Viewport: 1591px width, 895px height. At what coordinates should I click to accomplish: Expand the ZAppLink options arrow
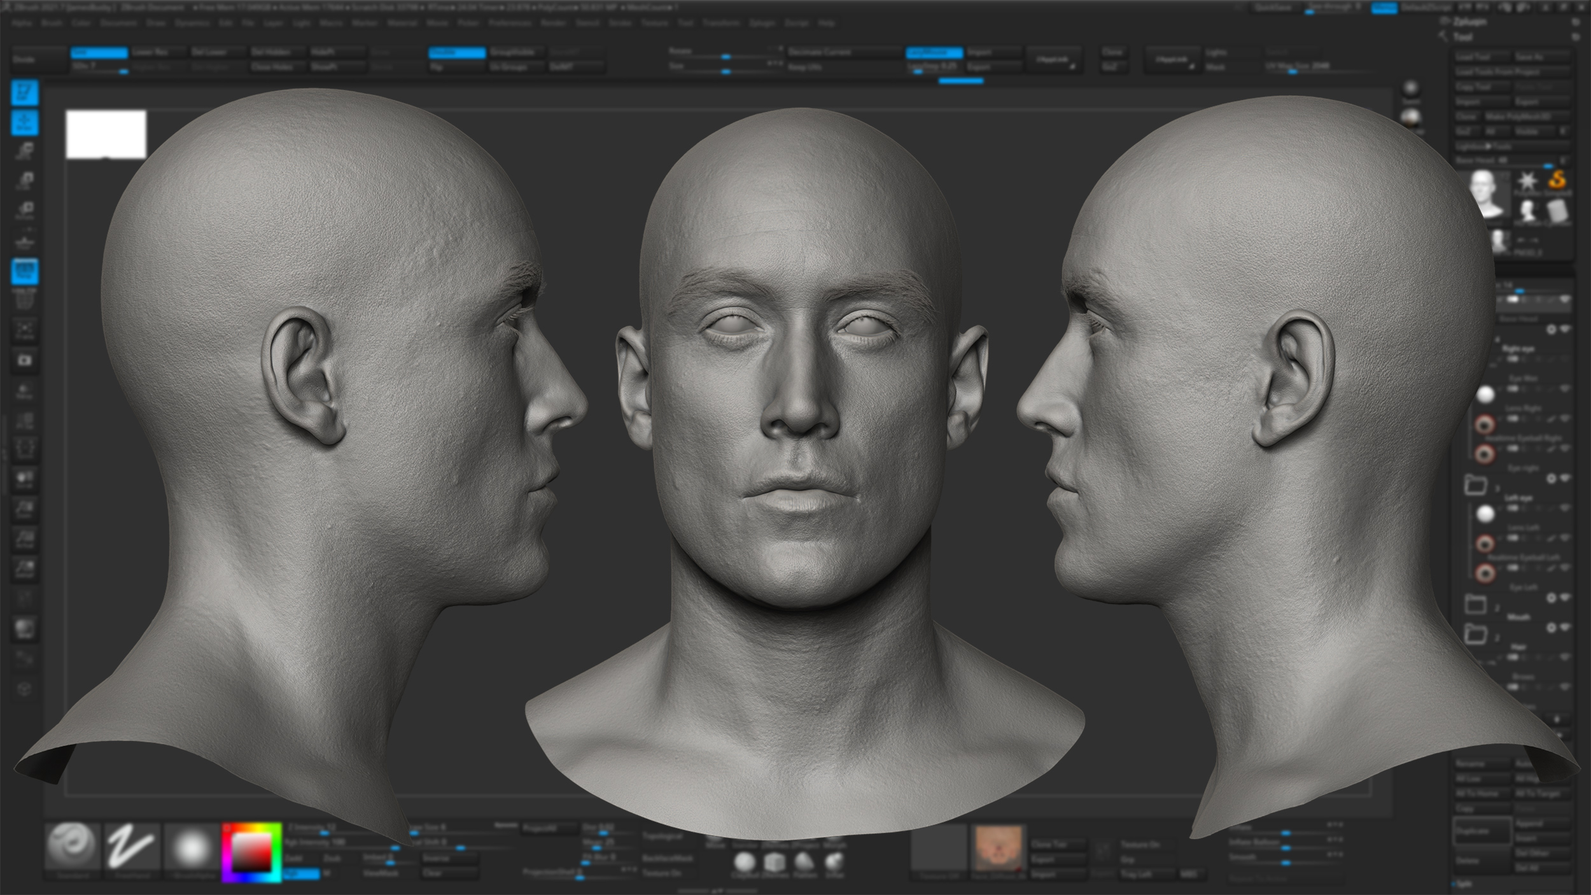1074,67
